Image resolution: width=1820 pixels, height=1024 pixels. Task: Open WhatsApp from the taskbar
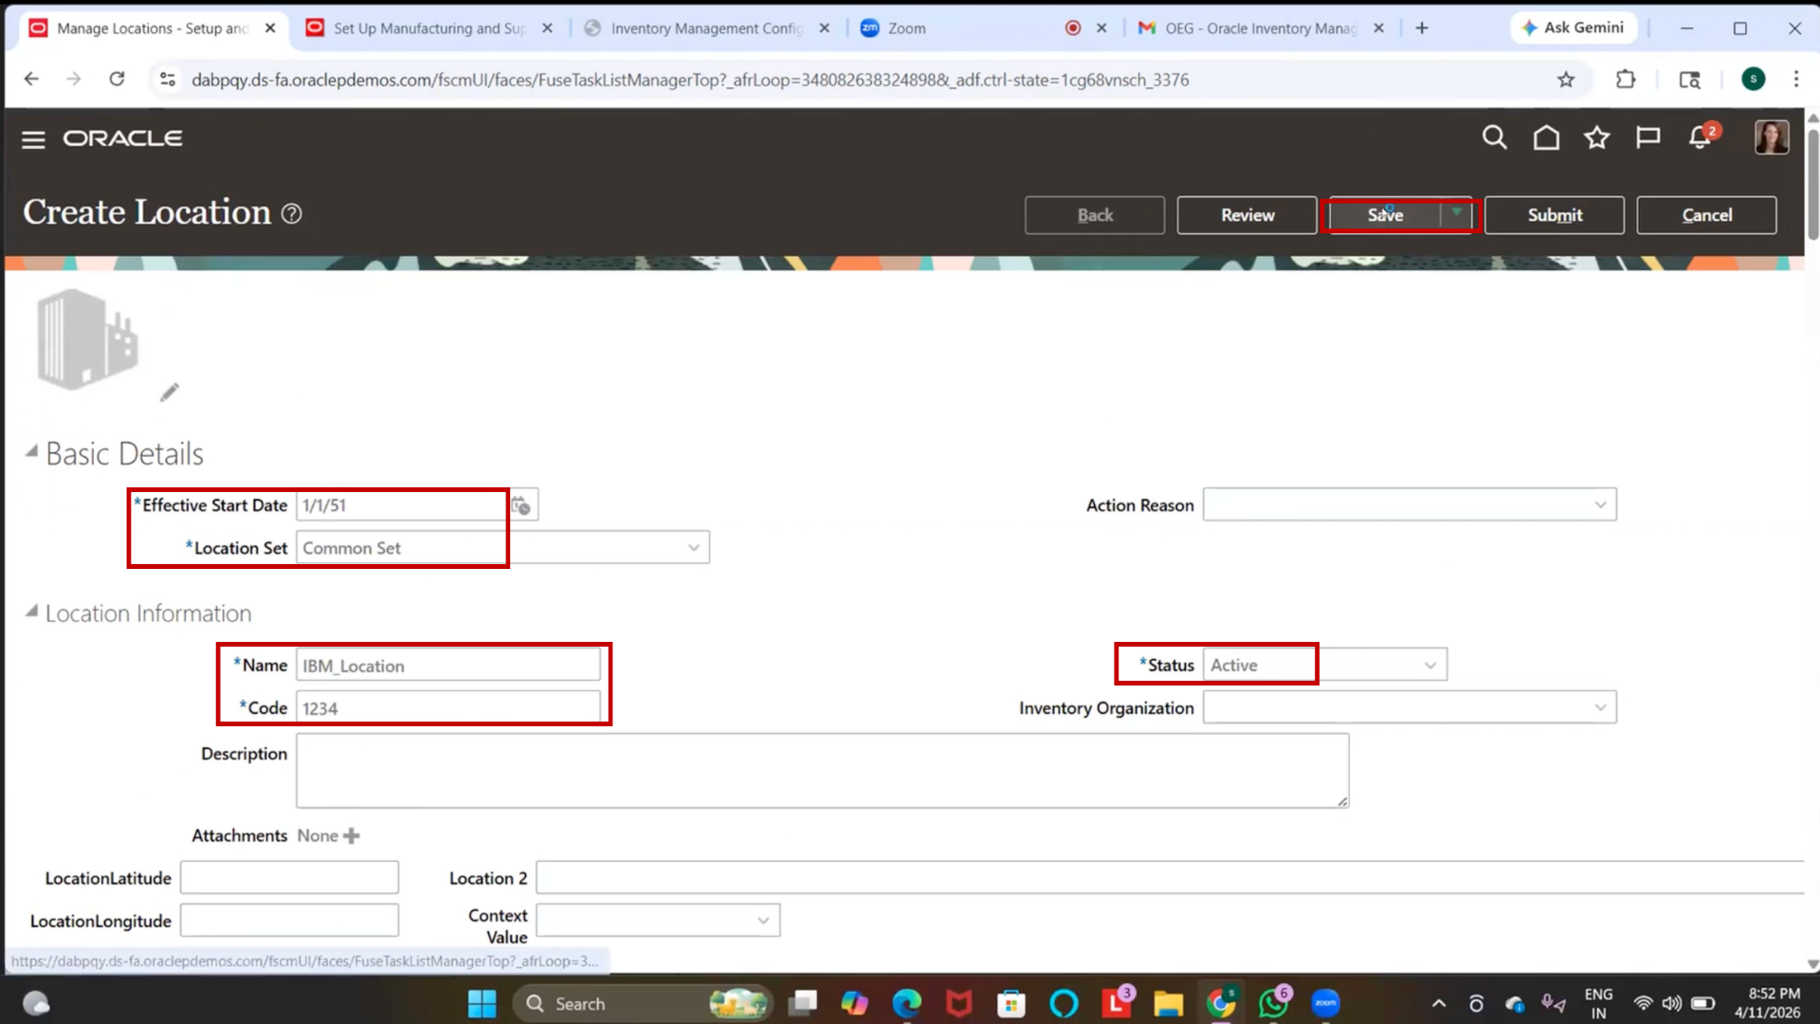(x=1273, y=1003)
